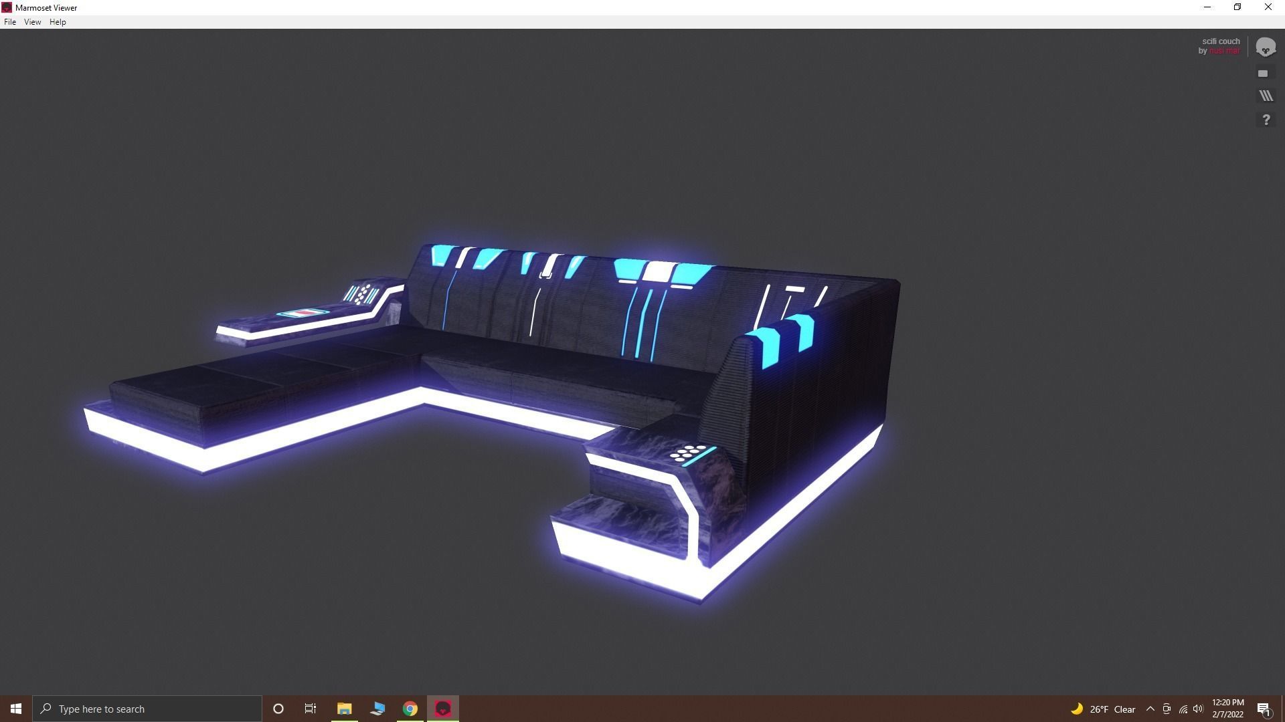Open the blue computer app on taskbar
The image size is (1285, 722).
[377, 709]
